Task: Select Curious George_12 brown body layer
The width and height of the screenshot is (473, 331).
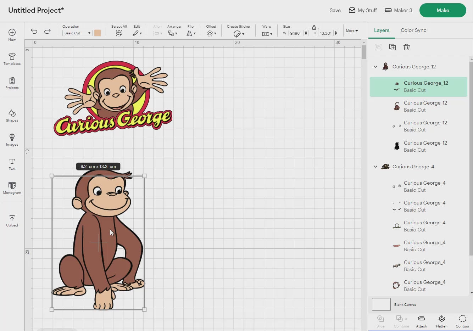Action: pos(418,106)
